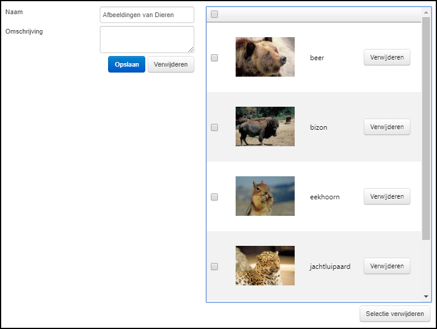
Task: Click the label text 'jachtluipaard'
Action: click(x=330, y=267)
